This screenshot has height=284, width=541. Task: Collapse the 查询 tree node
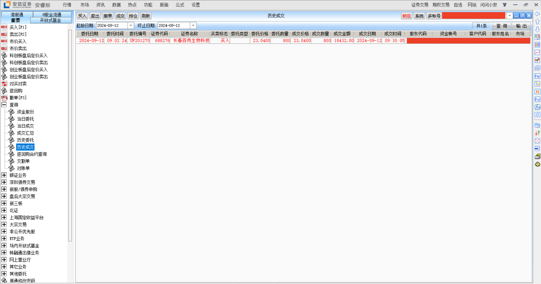[x=4, y=105]
